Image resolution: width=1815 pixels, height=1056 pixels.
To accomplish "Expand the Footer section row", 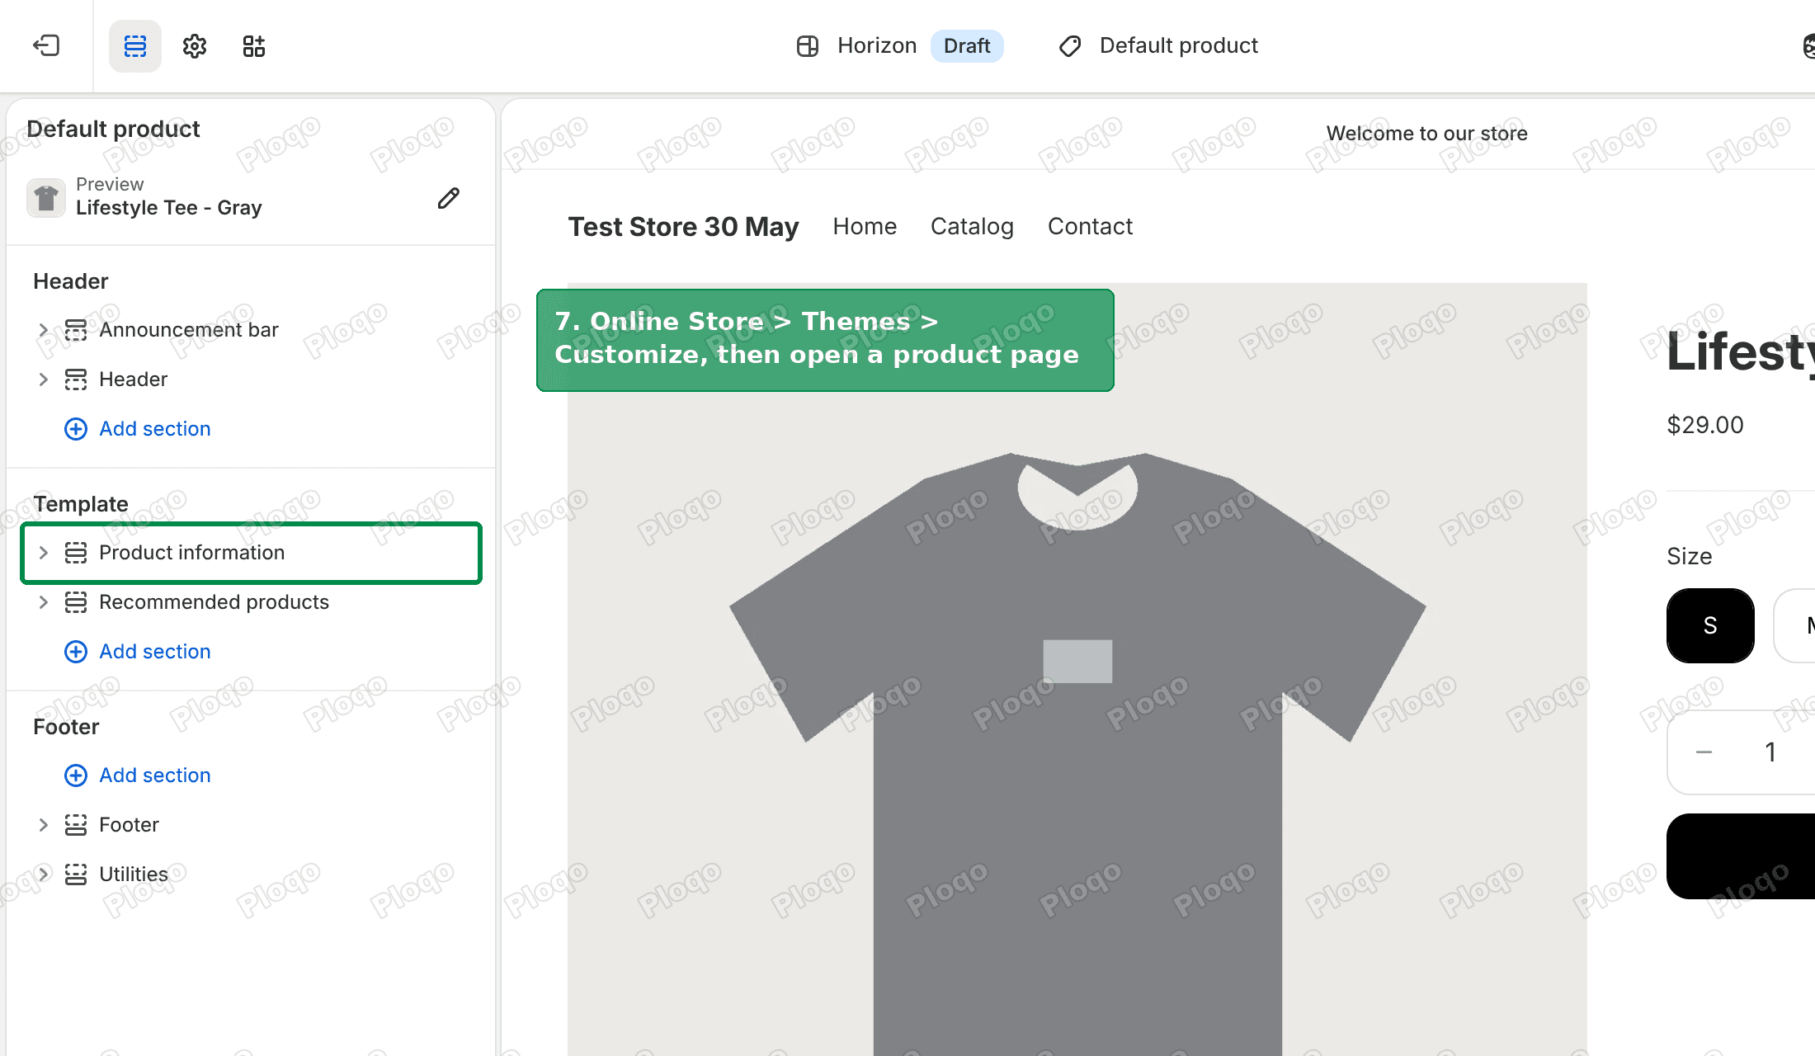I will coord(44,825).
